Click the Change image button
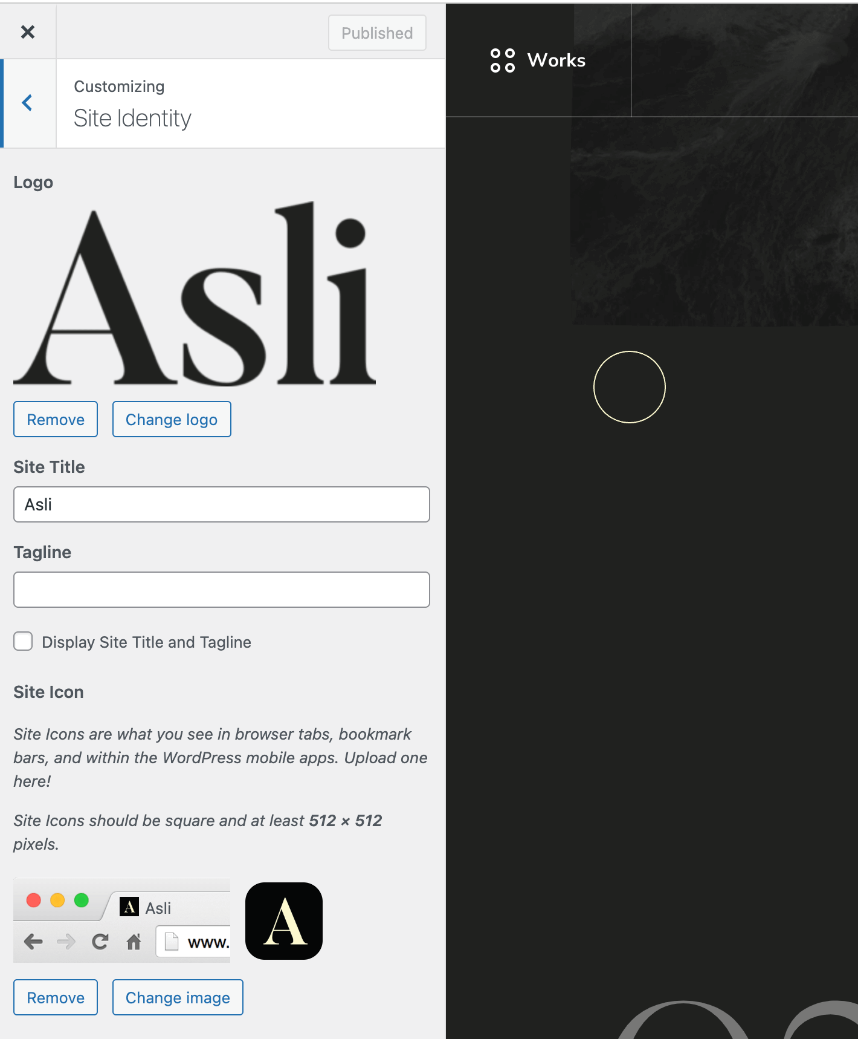Viewport: 858px width, 1039px height. (178, 997)
